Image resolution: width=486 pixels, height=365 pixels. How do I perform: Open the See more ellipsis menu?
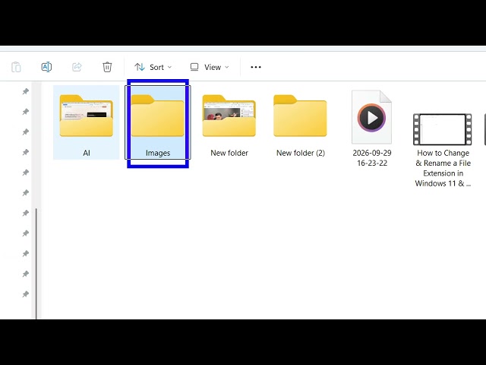256,67
